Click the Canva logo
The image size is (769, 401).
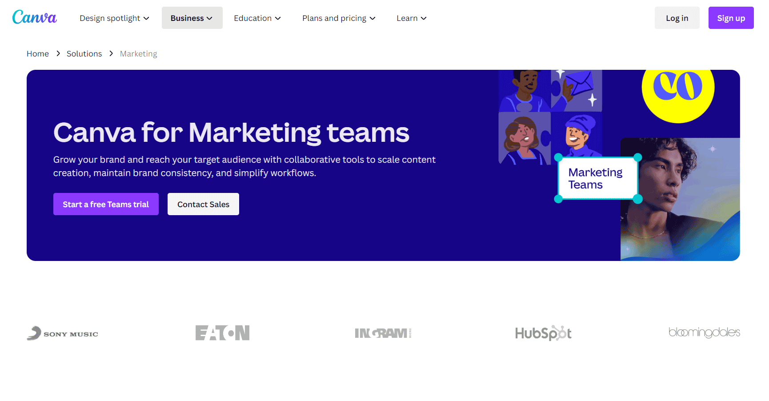click(34, 17)
